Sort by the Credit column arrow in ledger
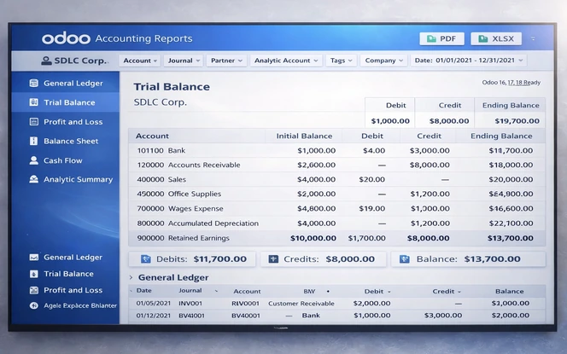Image resolution: width=567 pixels, height=354 pixels. [459, 292]
